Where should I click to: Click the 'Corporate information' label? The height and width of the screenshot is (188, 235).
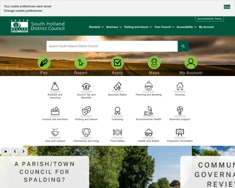pos(180,141)
